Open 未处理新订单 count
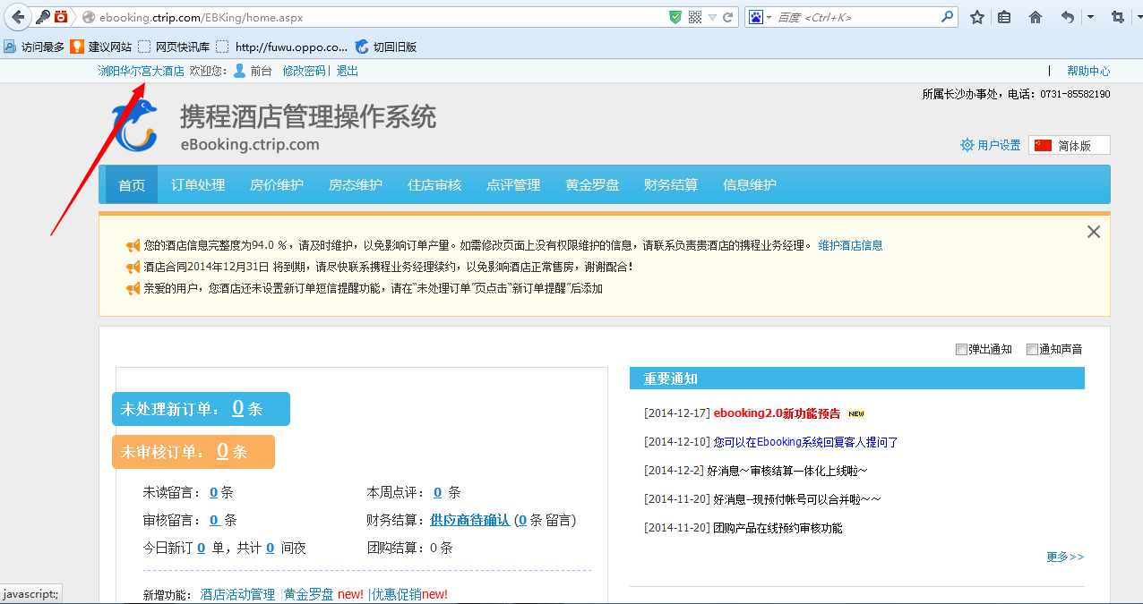Viewport: 1143px width, 604px height. (x=238, y=408)
